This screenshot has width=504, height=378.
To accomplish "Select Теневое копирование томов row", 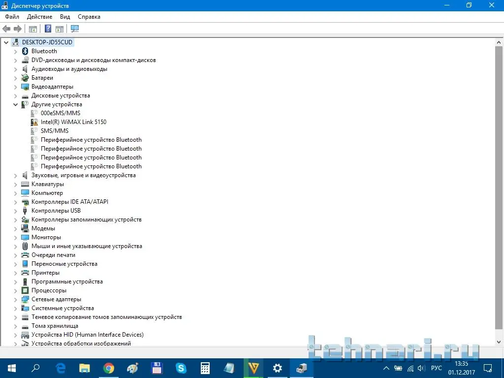I will [107, 317].
